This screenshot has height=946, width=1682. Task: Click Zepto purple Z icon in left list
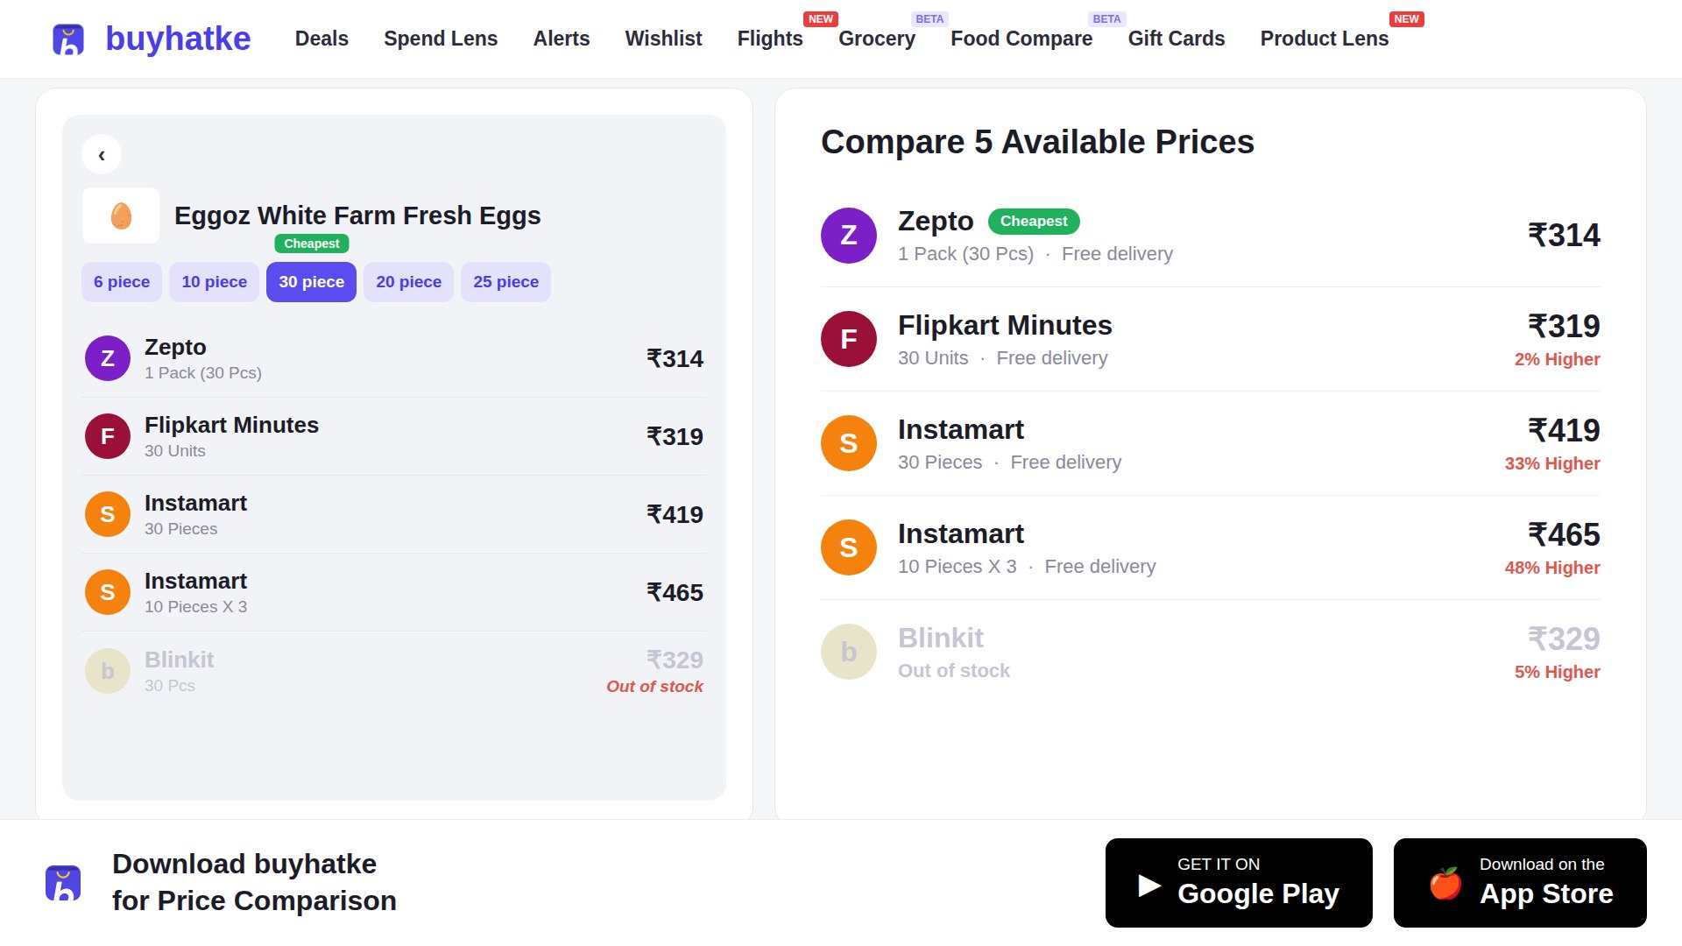[108, 358]
